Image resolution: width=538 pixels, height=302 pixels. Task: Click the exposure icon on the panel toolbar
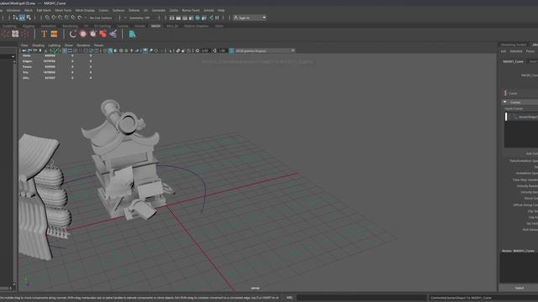tap(198, 50)
